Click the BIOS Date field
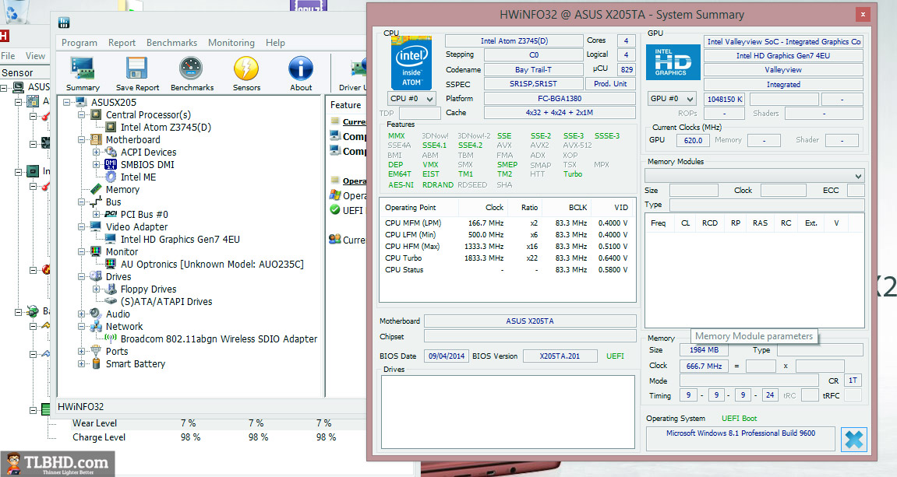Image resolution: width=897 pixels, height=477 pixels. pyautogui.click(x=447, y=356)
